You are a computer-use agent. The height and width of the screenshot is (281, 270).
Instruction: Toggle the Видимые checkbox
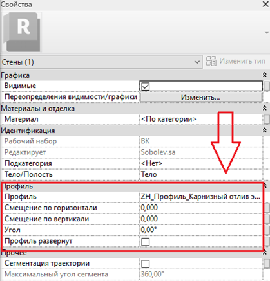(146, 86)
